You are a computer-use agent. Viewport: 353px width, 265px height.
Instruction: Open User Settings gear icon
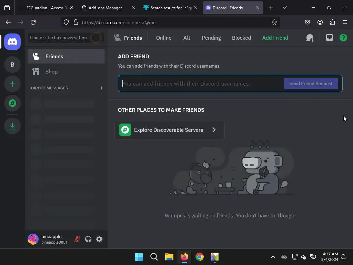pos(99,239)
